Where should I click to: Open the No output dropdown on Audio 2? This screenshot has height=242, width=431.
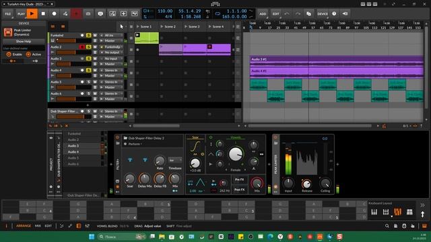(x=111, y=52)
